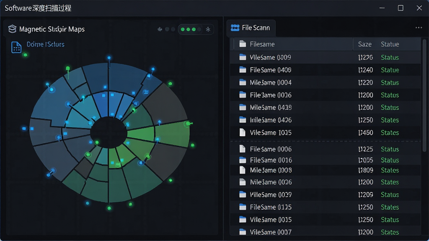The image size is (429, 241).
Task: Click the size value in the VileSame 0007 row
Action: (365, 232)
